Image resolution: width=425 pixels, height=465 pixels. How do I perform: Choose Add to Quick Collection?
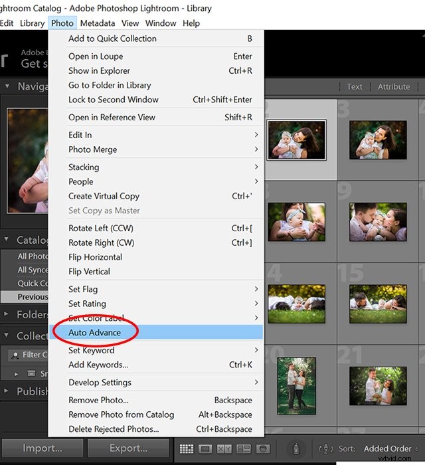pos(156,39)
